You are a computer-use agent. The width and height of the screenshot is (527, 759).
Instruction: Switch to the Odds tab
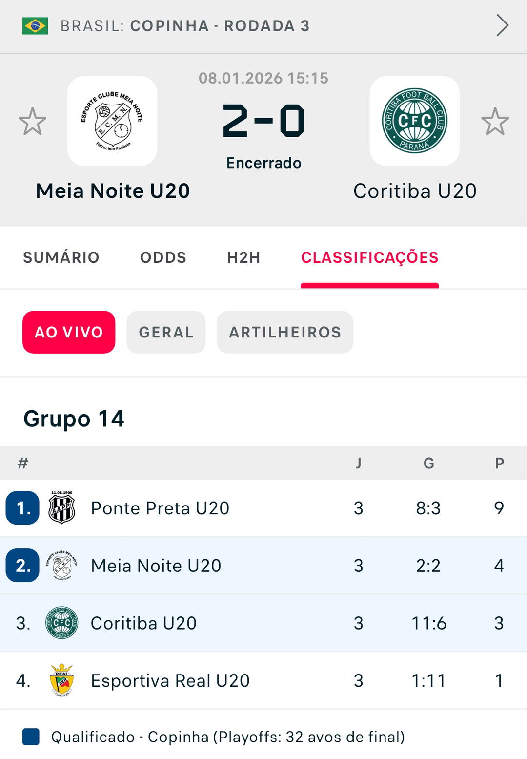pos(163,257)
